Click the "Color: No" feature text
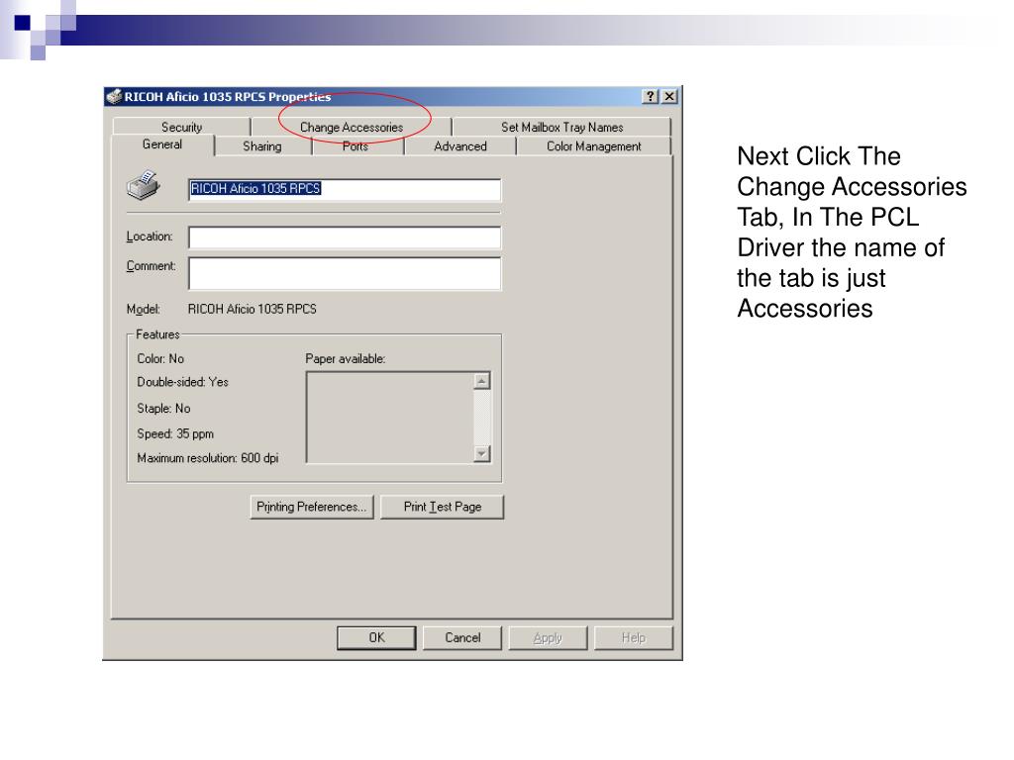The height and width of the screenshot is (760, 1014). (160, 358)
